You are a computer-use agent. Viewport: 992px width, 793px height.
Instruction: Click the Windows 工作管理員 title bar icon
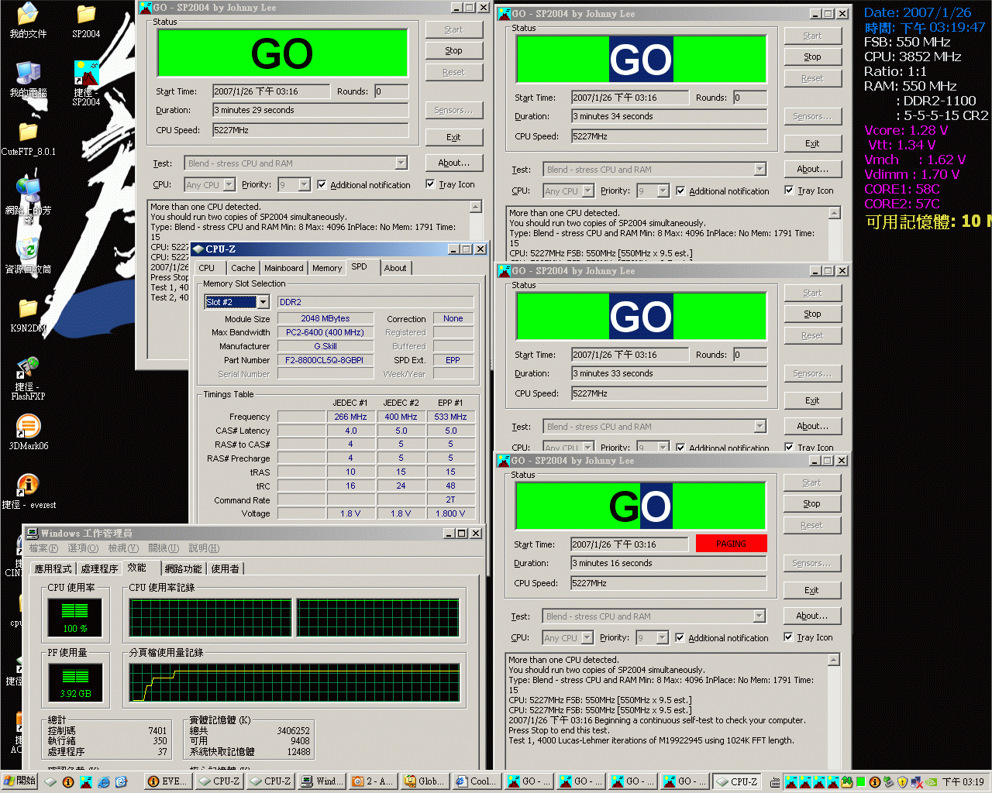(33, 534)
